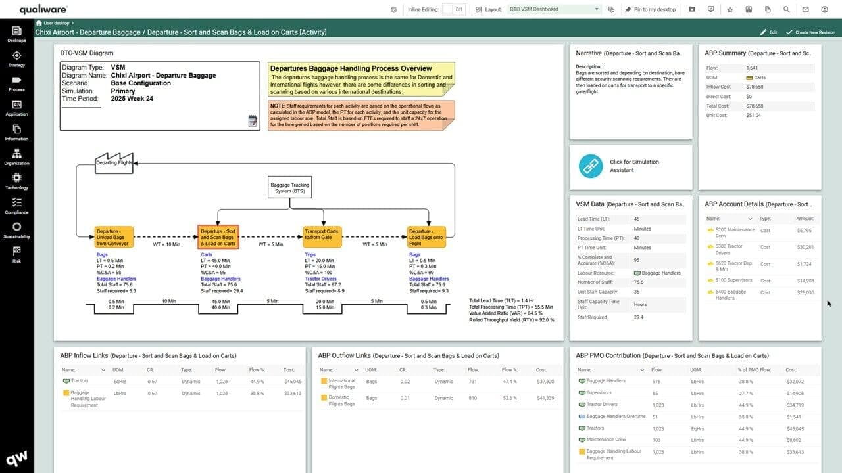Click Create New Revision
This screenshot has width=842, height=473.
point(810,32)
